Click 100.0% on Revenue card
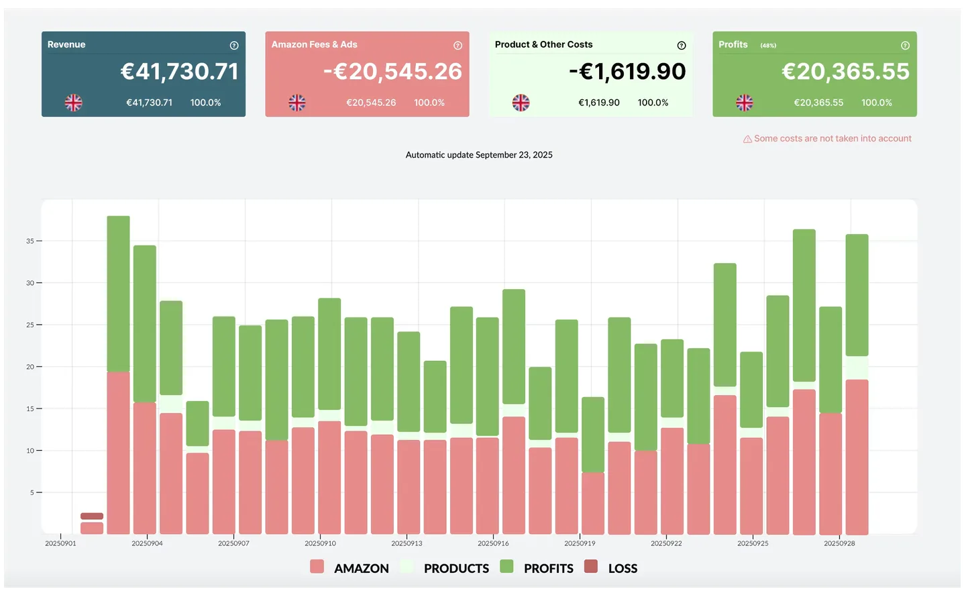Image resolution: width=966 pixels, height=593 pixels. point(205,103)
